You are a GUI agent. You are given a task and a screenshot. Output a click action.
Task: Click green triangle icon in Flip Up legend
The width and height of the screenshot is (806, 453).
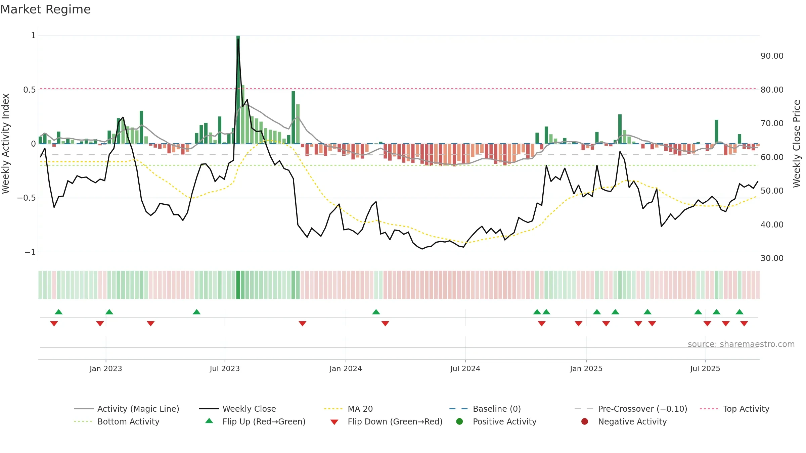tap(209, 421)
